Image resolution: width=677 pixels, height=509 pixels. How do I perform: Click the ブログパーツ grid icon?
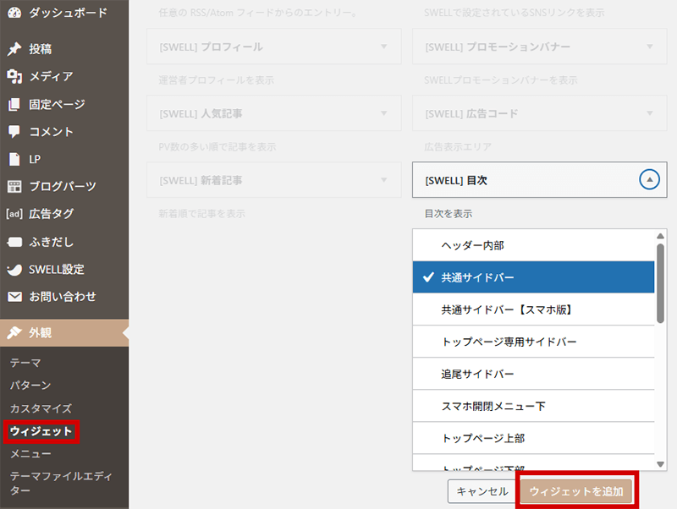14,187
